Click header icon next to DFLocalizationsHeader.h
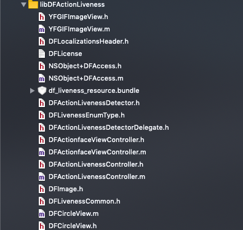Viewport: 243px width, 230px height. pos(42,41)
